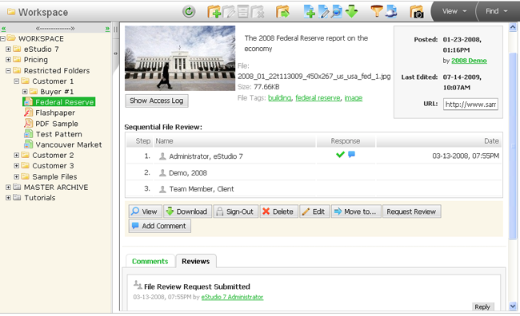Click the left green double-arrow in sidebar header
The width and height of the screenshot is (520, 316).
click(4, 29)
